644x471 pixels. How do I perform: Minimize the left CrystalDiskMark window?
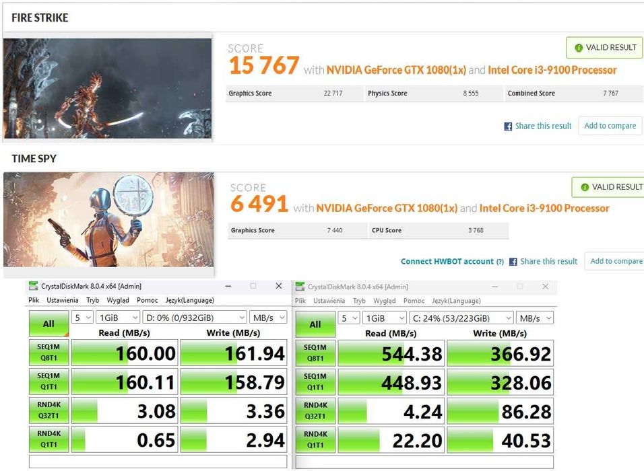tap(228, 286)
